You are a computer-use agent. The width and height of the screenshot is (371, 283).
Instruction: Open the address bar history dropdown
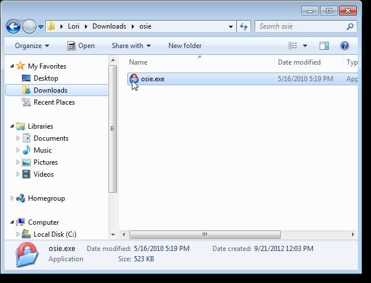(x=231, y=26)
